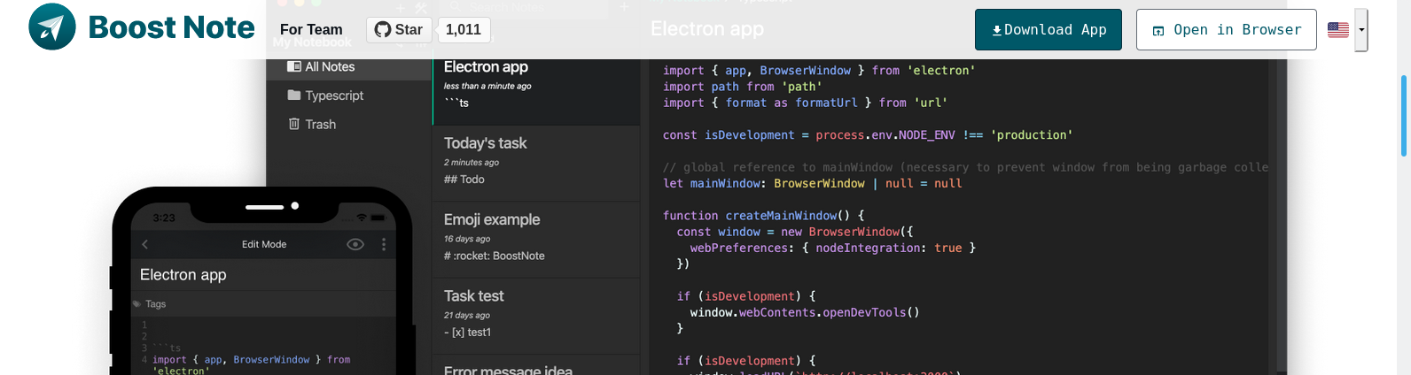
Task: Click the Boost Note paper plane logo
Action: click(52, 27)
